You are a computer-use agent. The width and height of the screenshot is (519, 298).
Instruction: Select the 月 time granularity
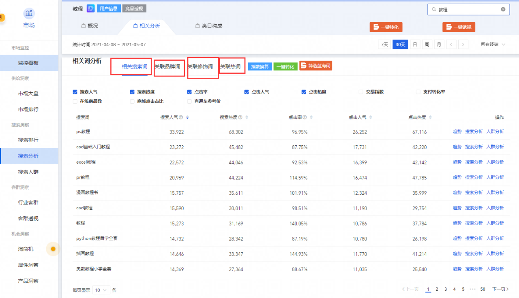click(x=439, y=45)
